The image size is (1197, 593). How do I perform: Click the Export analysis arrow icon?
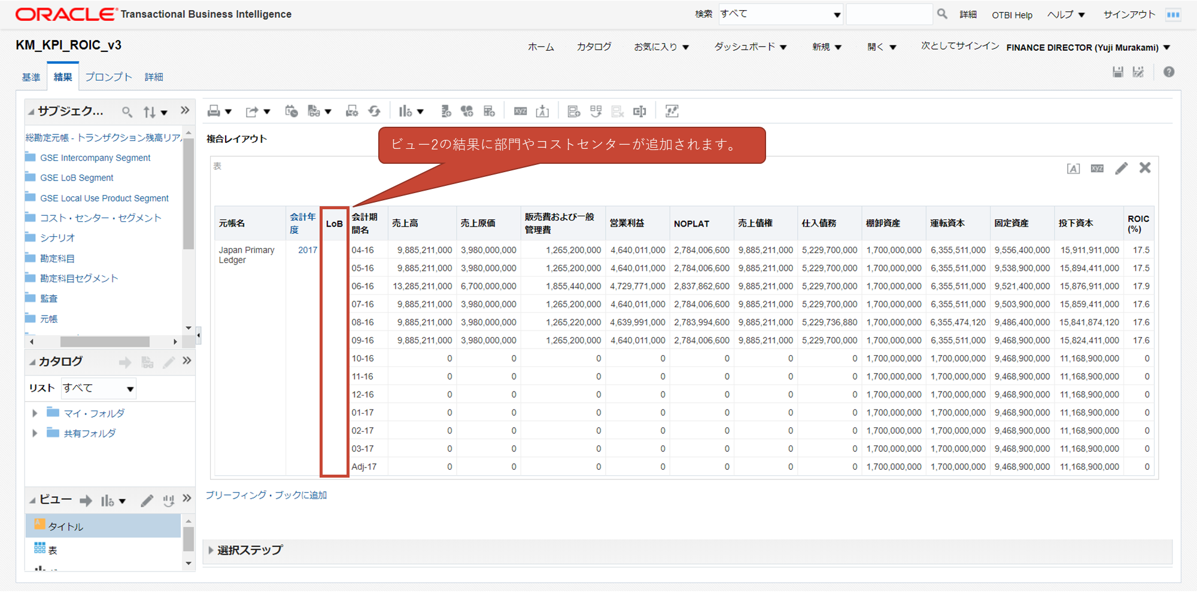pyautogui.click(x=252, y=111)
